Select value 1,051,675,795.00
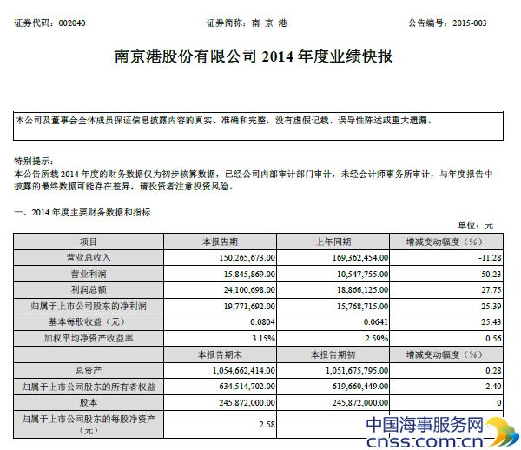This screenshot has height=450, width=521. pos(357,371)
